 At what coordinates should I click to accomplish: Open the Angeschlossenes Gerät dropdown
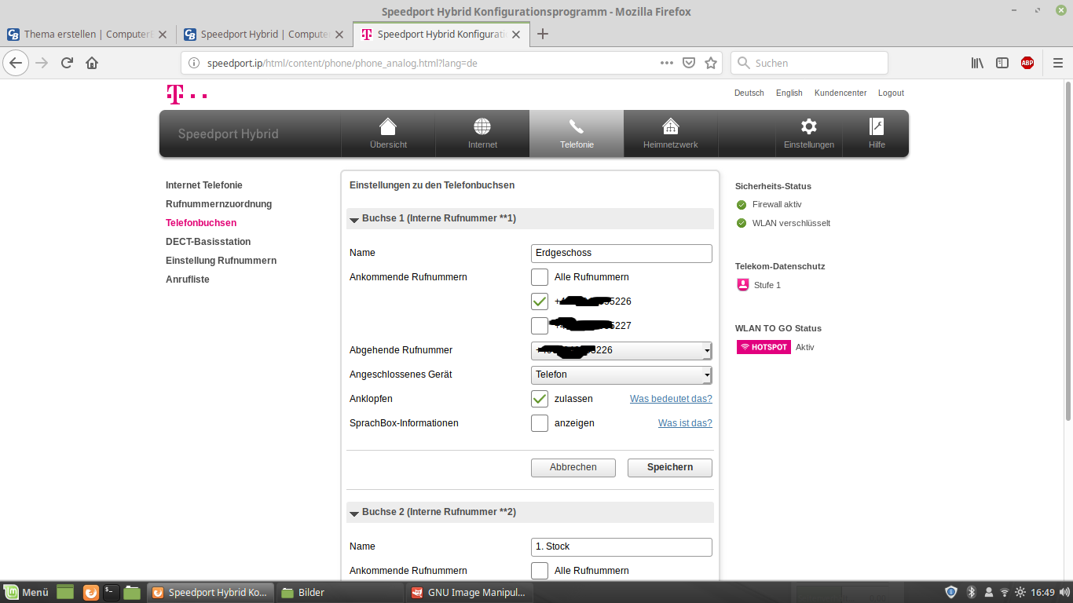[x=621, y=375]
